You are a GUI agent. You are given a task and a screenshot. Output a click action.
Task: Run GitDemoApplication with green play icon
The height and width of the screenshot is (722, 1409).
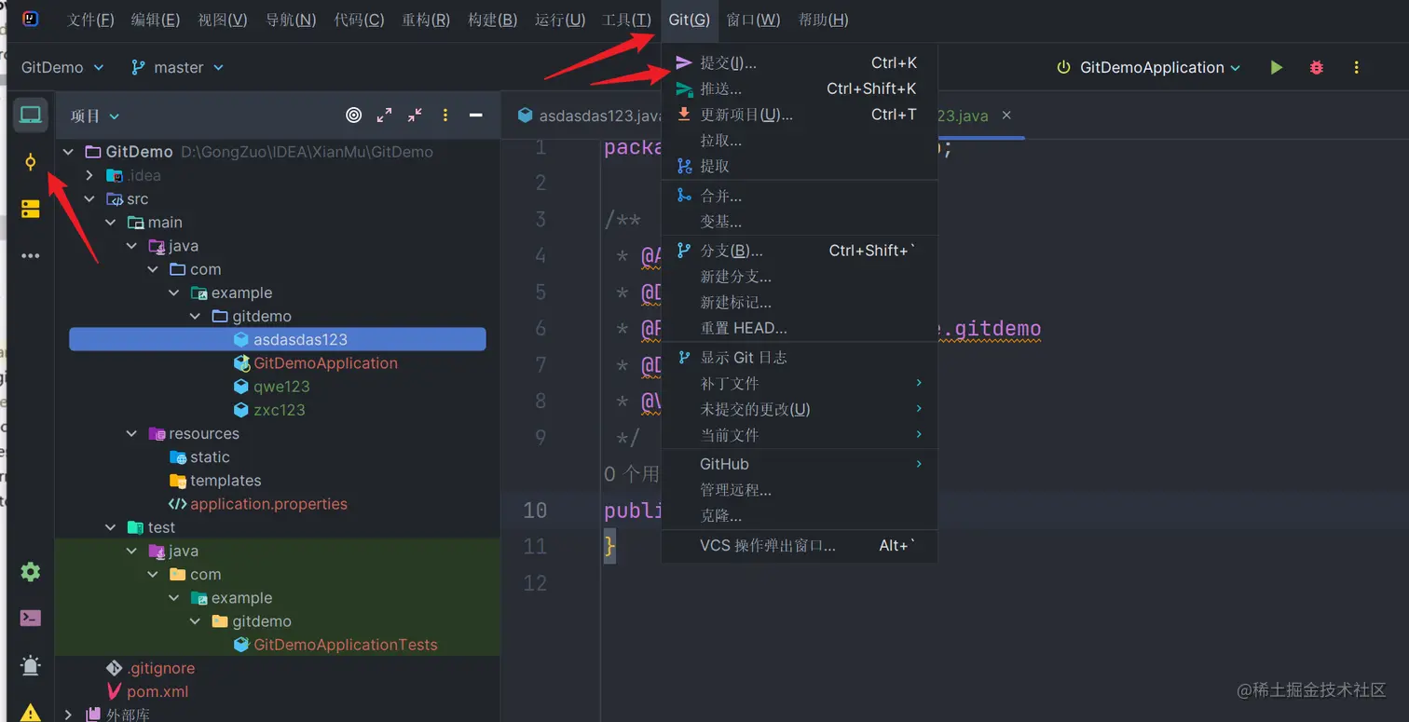pyautogui.click(x=1277, y=67)
